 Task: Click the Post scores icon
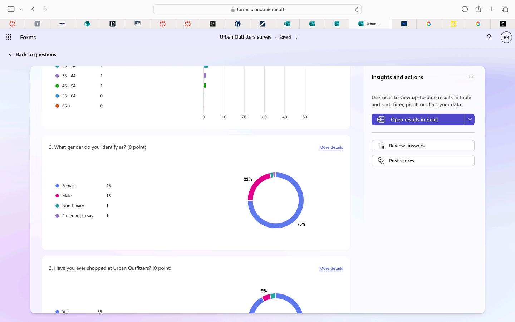[x=381, y=161]
